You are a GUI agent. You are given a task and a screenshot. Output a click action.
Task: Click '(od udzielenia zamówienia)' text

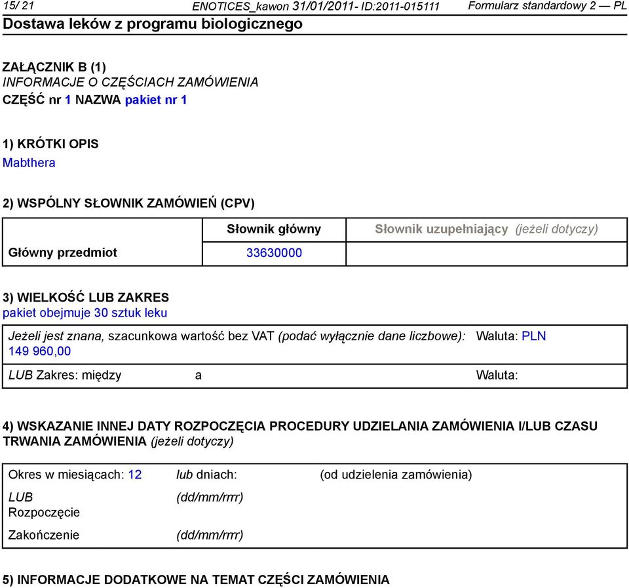tap(396, 475)
